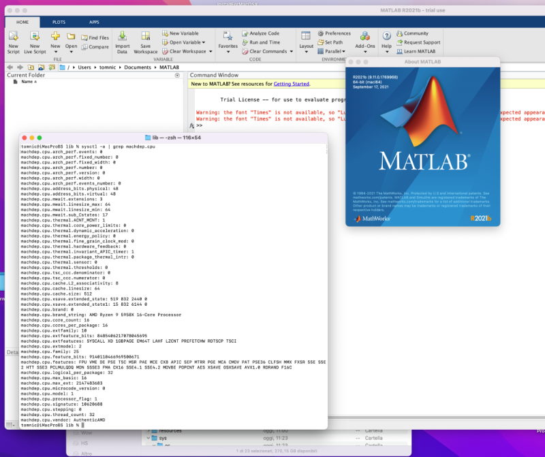Open Preferences from the Environment section

[x=337, y=33]
